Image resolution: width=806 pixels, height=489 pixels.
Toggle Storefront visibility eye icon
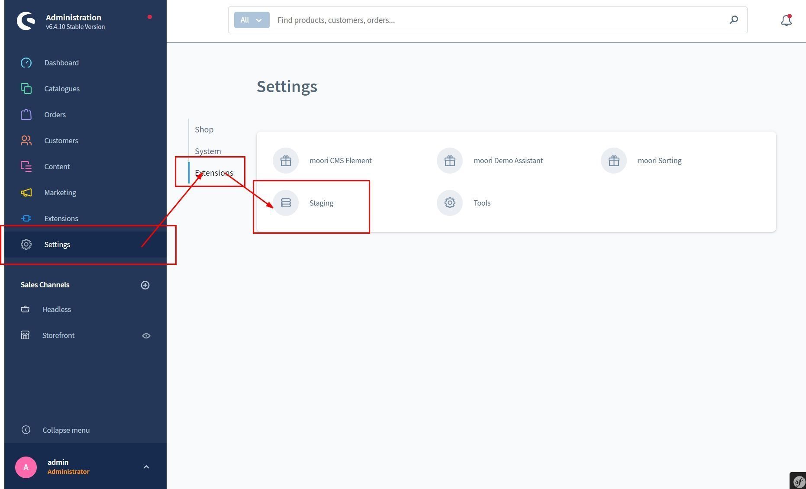click(x=146, y=336)
